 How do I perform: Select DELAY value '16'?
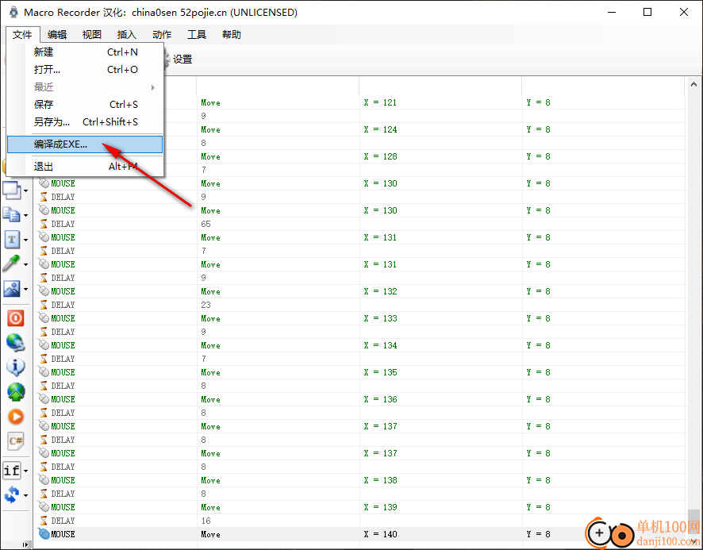[206, 521]
